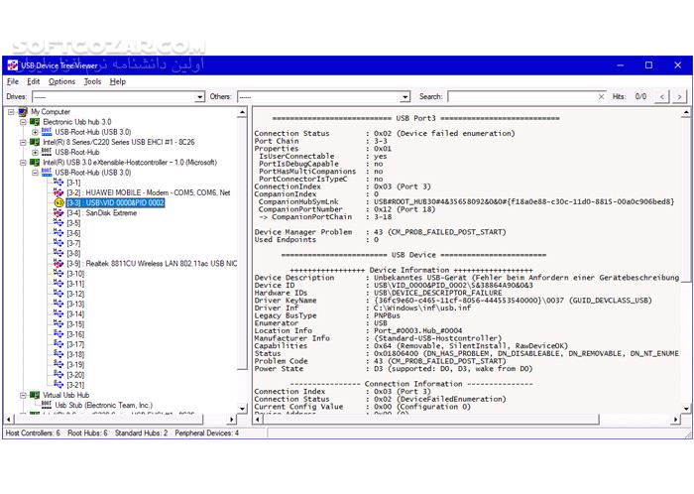Go to next search hit
Image resolution: width=694 pixels, height=494 pixels.
[x=679, y=96]
